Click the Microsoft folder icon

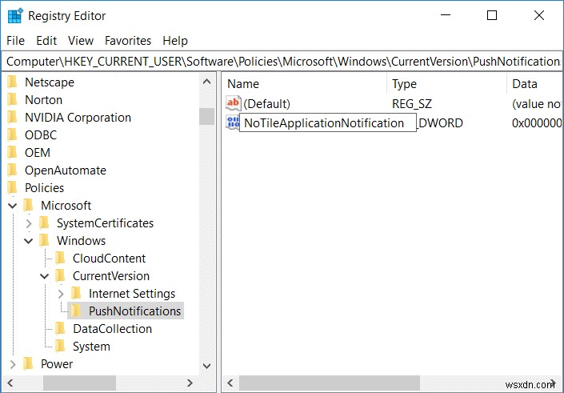pyautogui.click(x=28, y=206)
